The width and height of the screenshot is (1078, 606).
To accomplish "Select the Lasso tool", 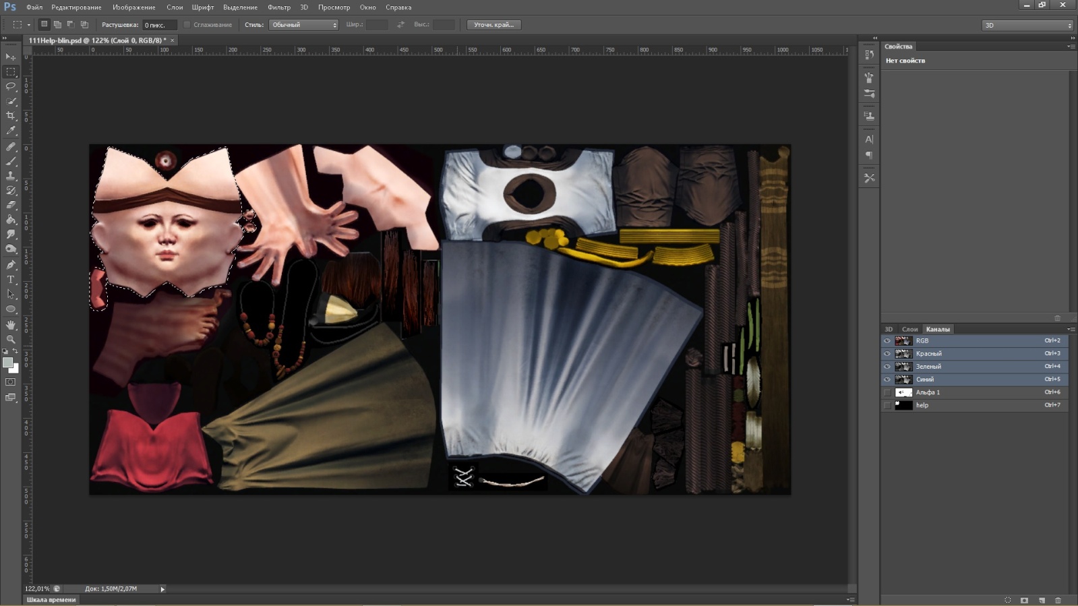I will 11,86.
